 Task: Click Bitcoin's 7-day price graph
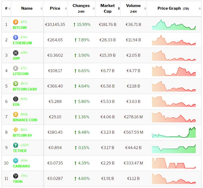click(x=174, y=25)
